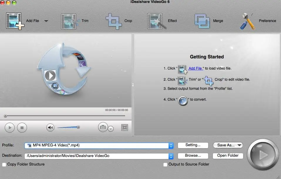
Task: Open the Add File dropdown arrow
Action: click(x=46, y=21)
